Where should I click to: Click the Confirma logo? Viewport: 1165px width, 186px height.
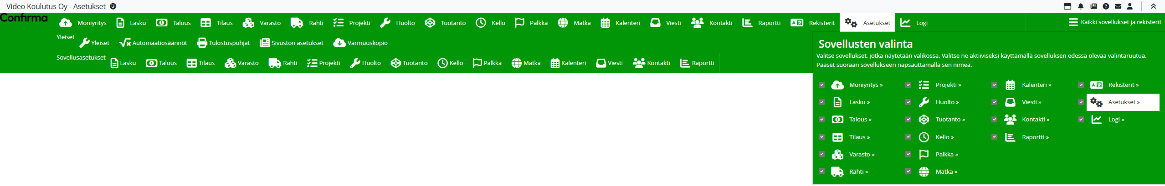[24, 18]
